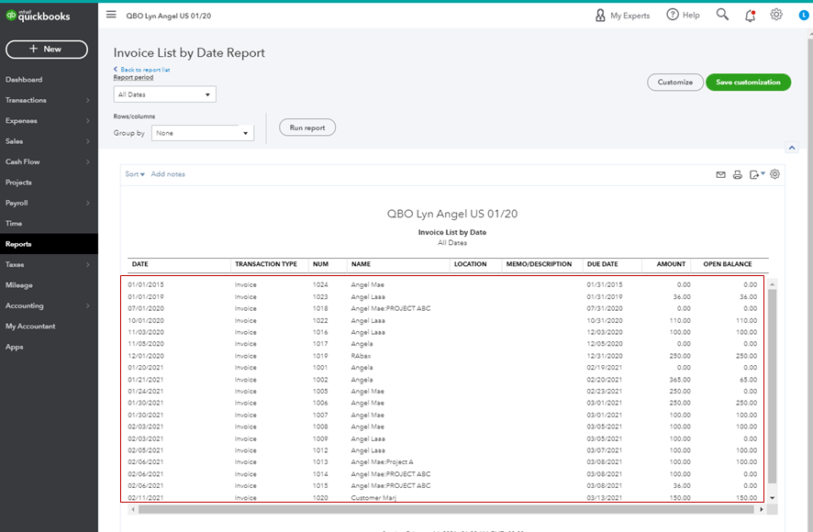The image size is (813, 532).
Task: Open the gear settings in header
Action: [776, 15]
